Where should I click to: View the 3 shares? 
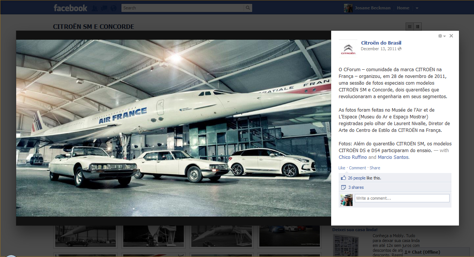point(356,187)
